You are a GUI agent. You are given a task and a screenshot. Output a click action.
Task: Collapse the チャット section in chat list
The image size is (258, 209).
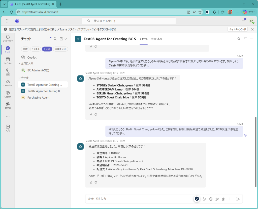click(19, 78)
